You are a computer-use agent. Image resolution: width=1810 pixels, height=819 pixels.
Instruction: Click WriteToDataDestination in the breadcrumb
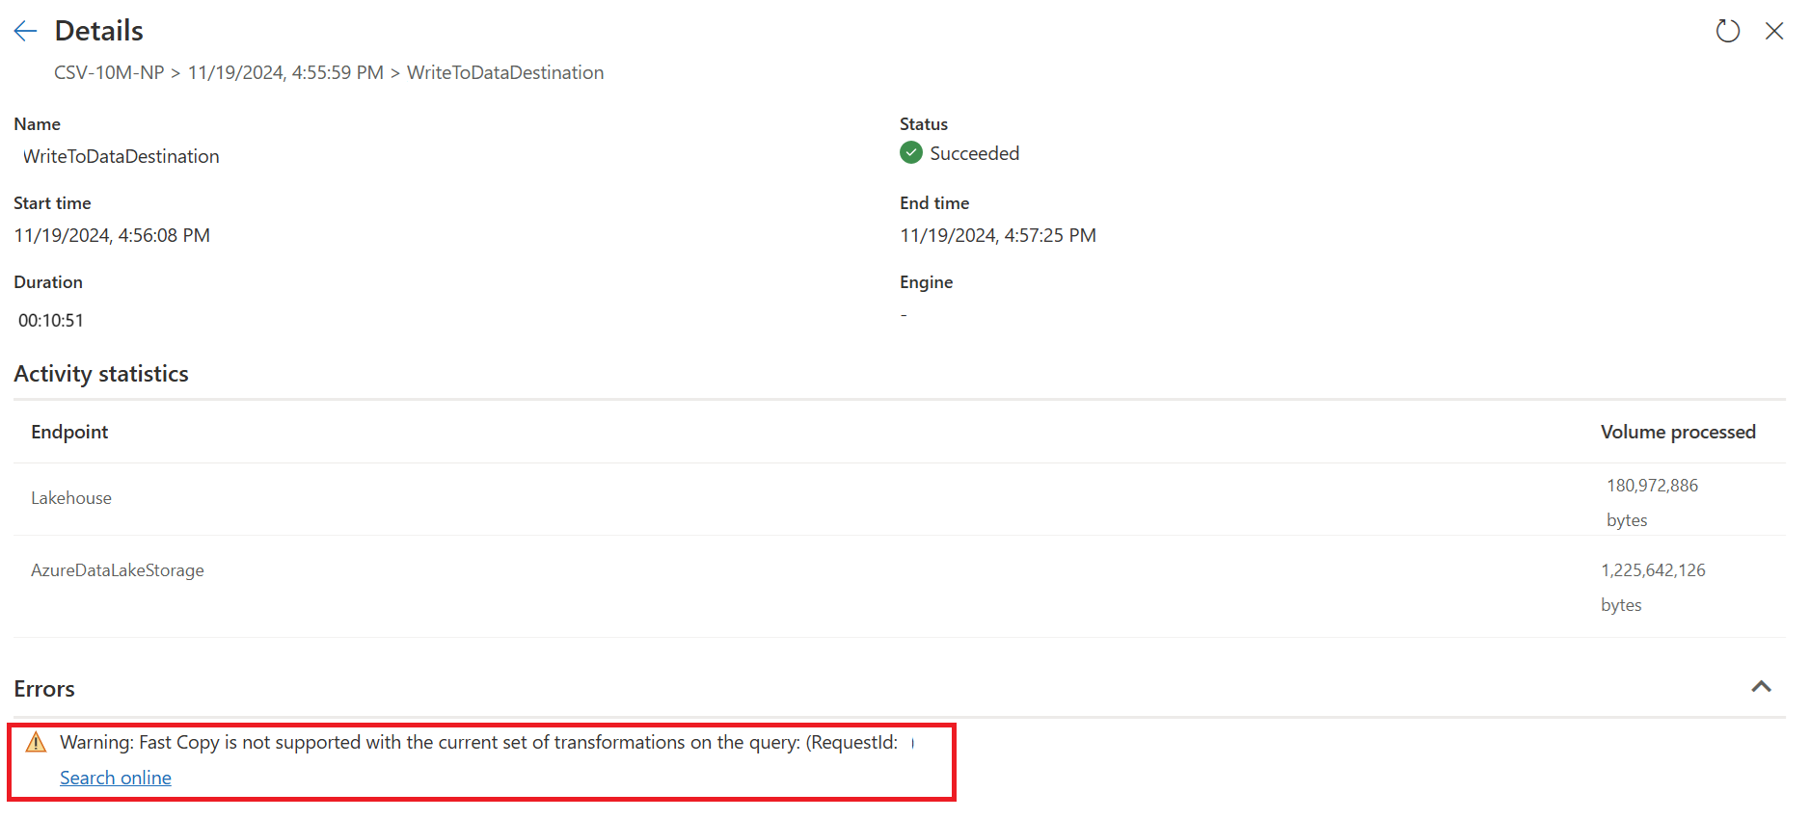pos(505,72)
